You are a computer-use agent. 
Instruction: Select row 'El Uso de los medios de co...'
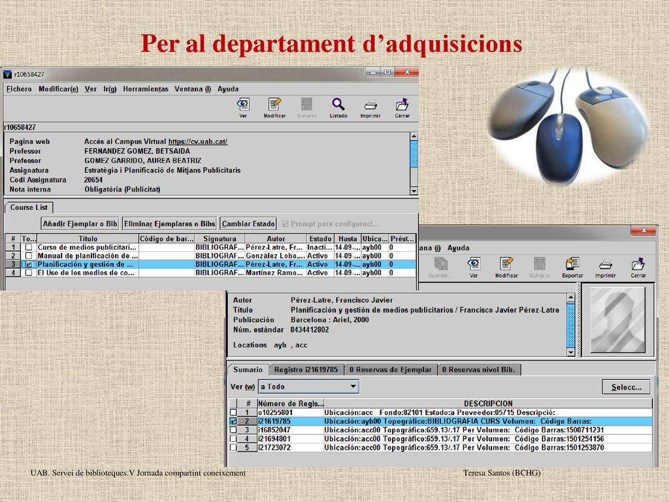click(x=210, y=273)
